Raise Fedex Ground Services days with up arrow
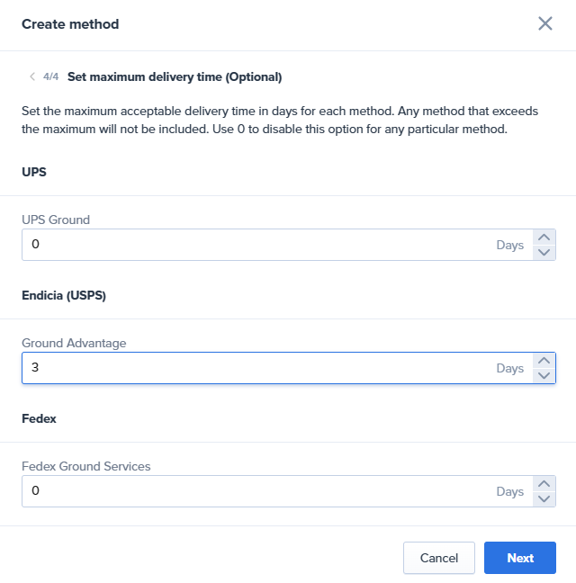This screenshot has width=576, height=583. point(544,484)
